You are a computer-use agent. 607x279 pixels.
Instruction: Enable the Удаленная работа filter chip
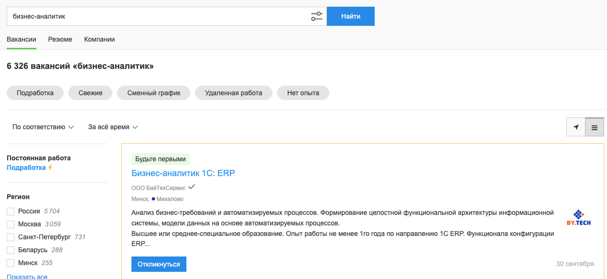[233, 92]
